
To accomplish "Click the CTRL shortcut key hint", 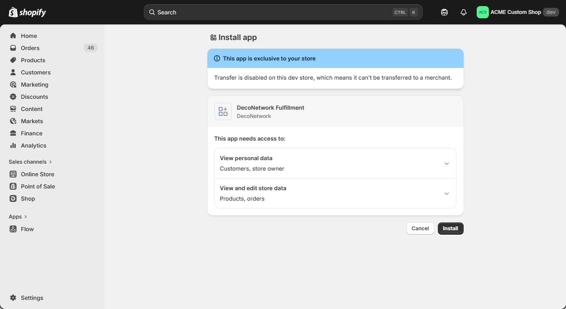I will 400,12.
